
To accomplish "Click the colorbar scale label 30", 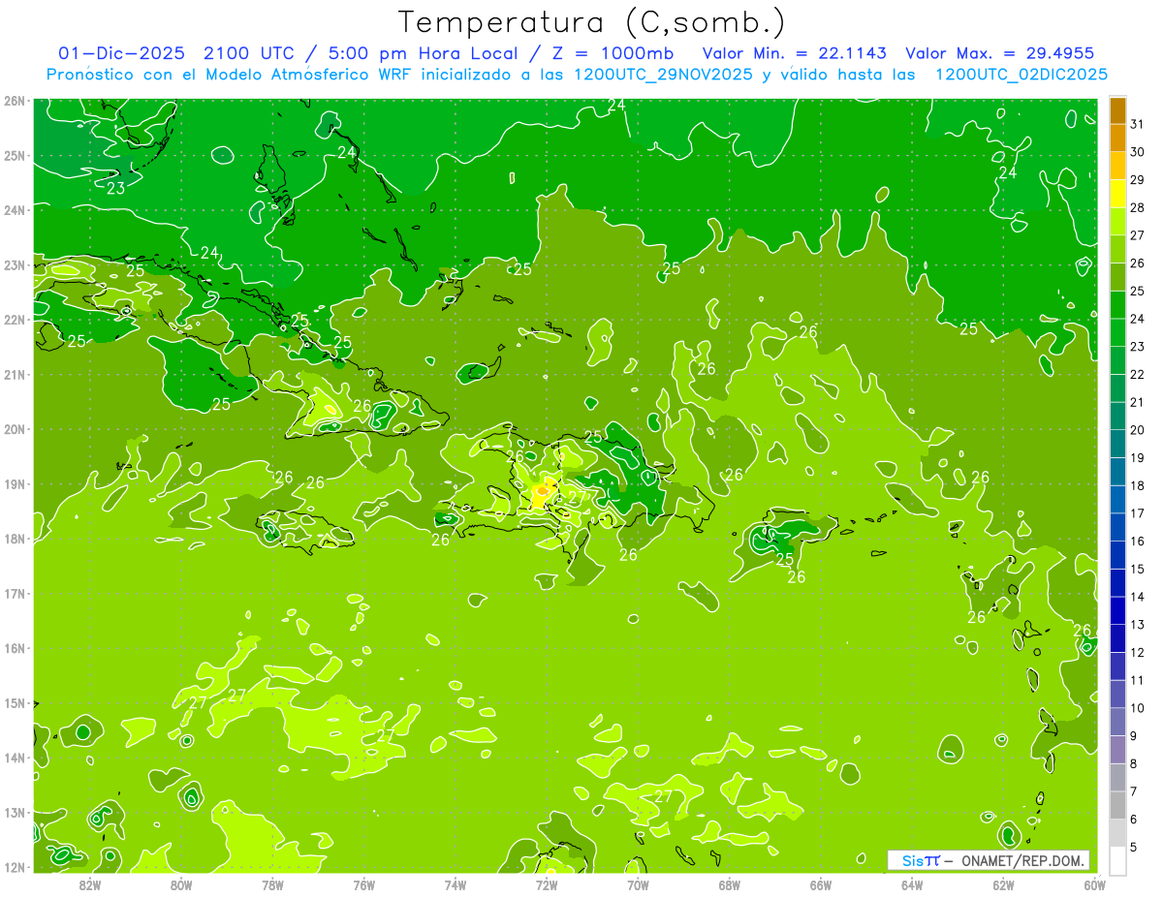I will point(1137,151).
